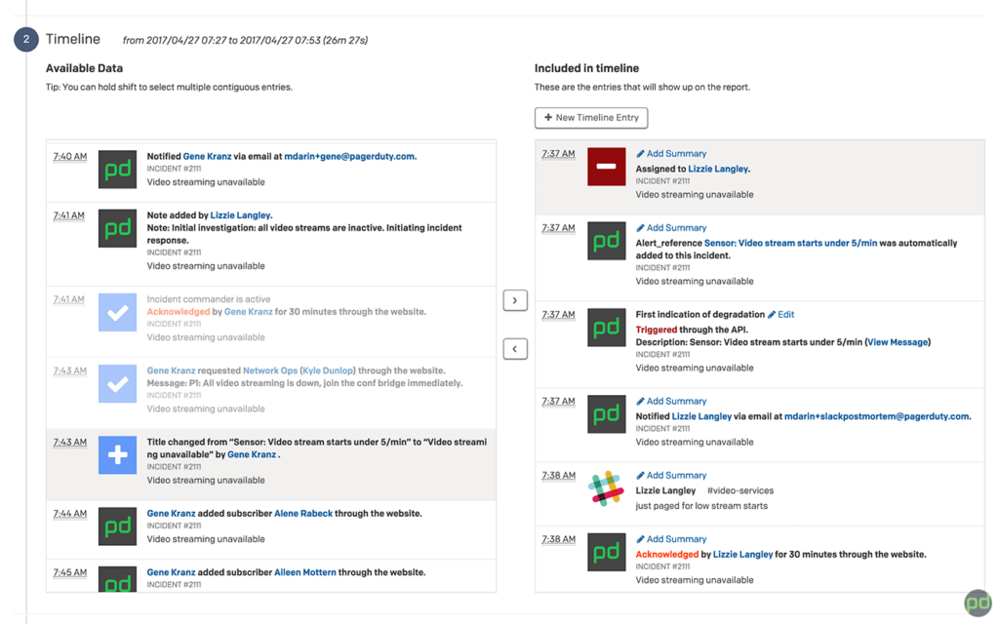Screen dimensions: 999x624
Task: Open Lizzie Langley link in the Acknowledged entry
Action: pos(742,555)
